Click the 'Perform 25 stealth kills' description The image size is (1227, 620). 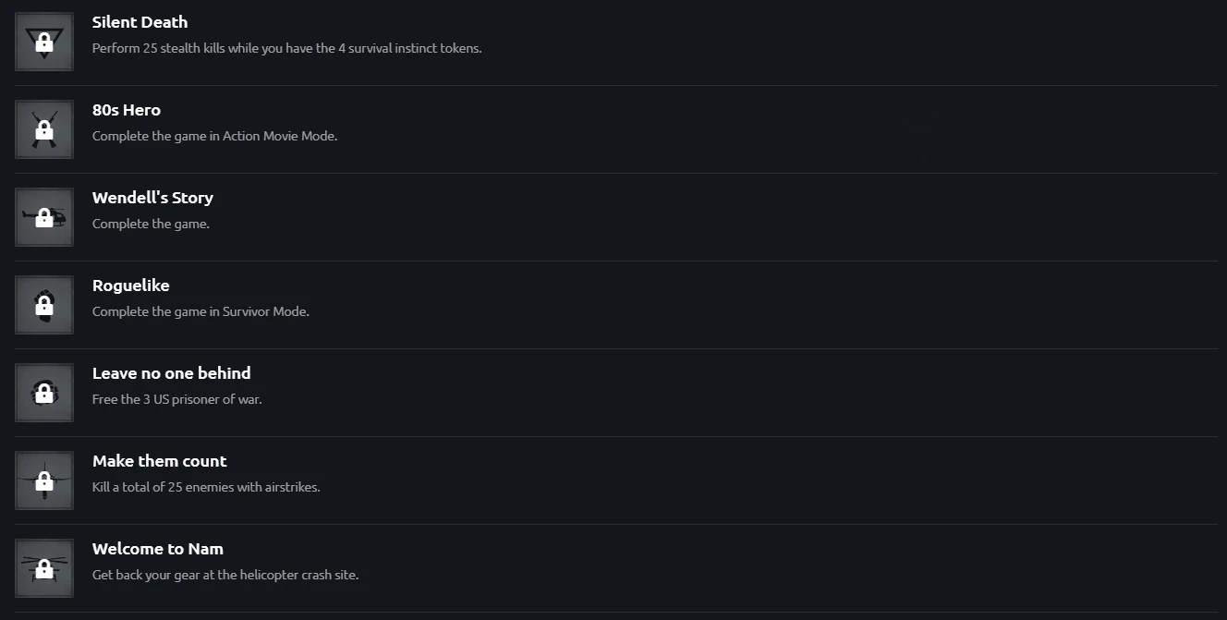286,48
